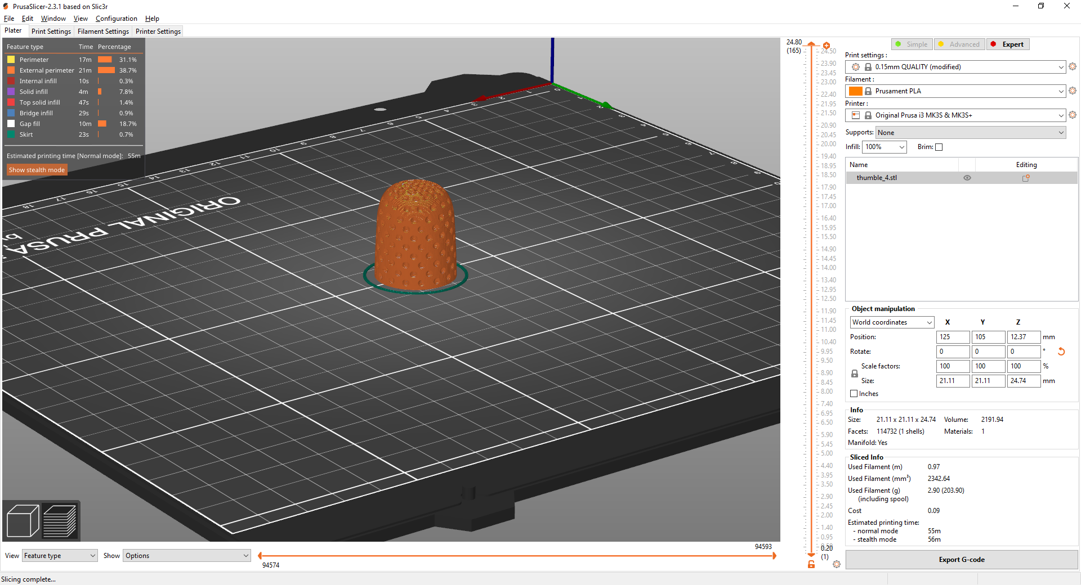Switch to Advanced mode
This screenshot has height=585, width=1081.
tap(960, 44)
